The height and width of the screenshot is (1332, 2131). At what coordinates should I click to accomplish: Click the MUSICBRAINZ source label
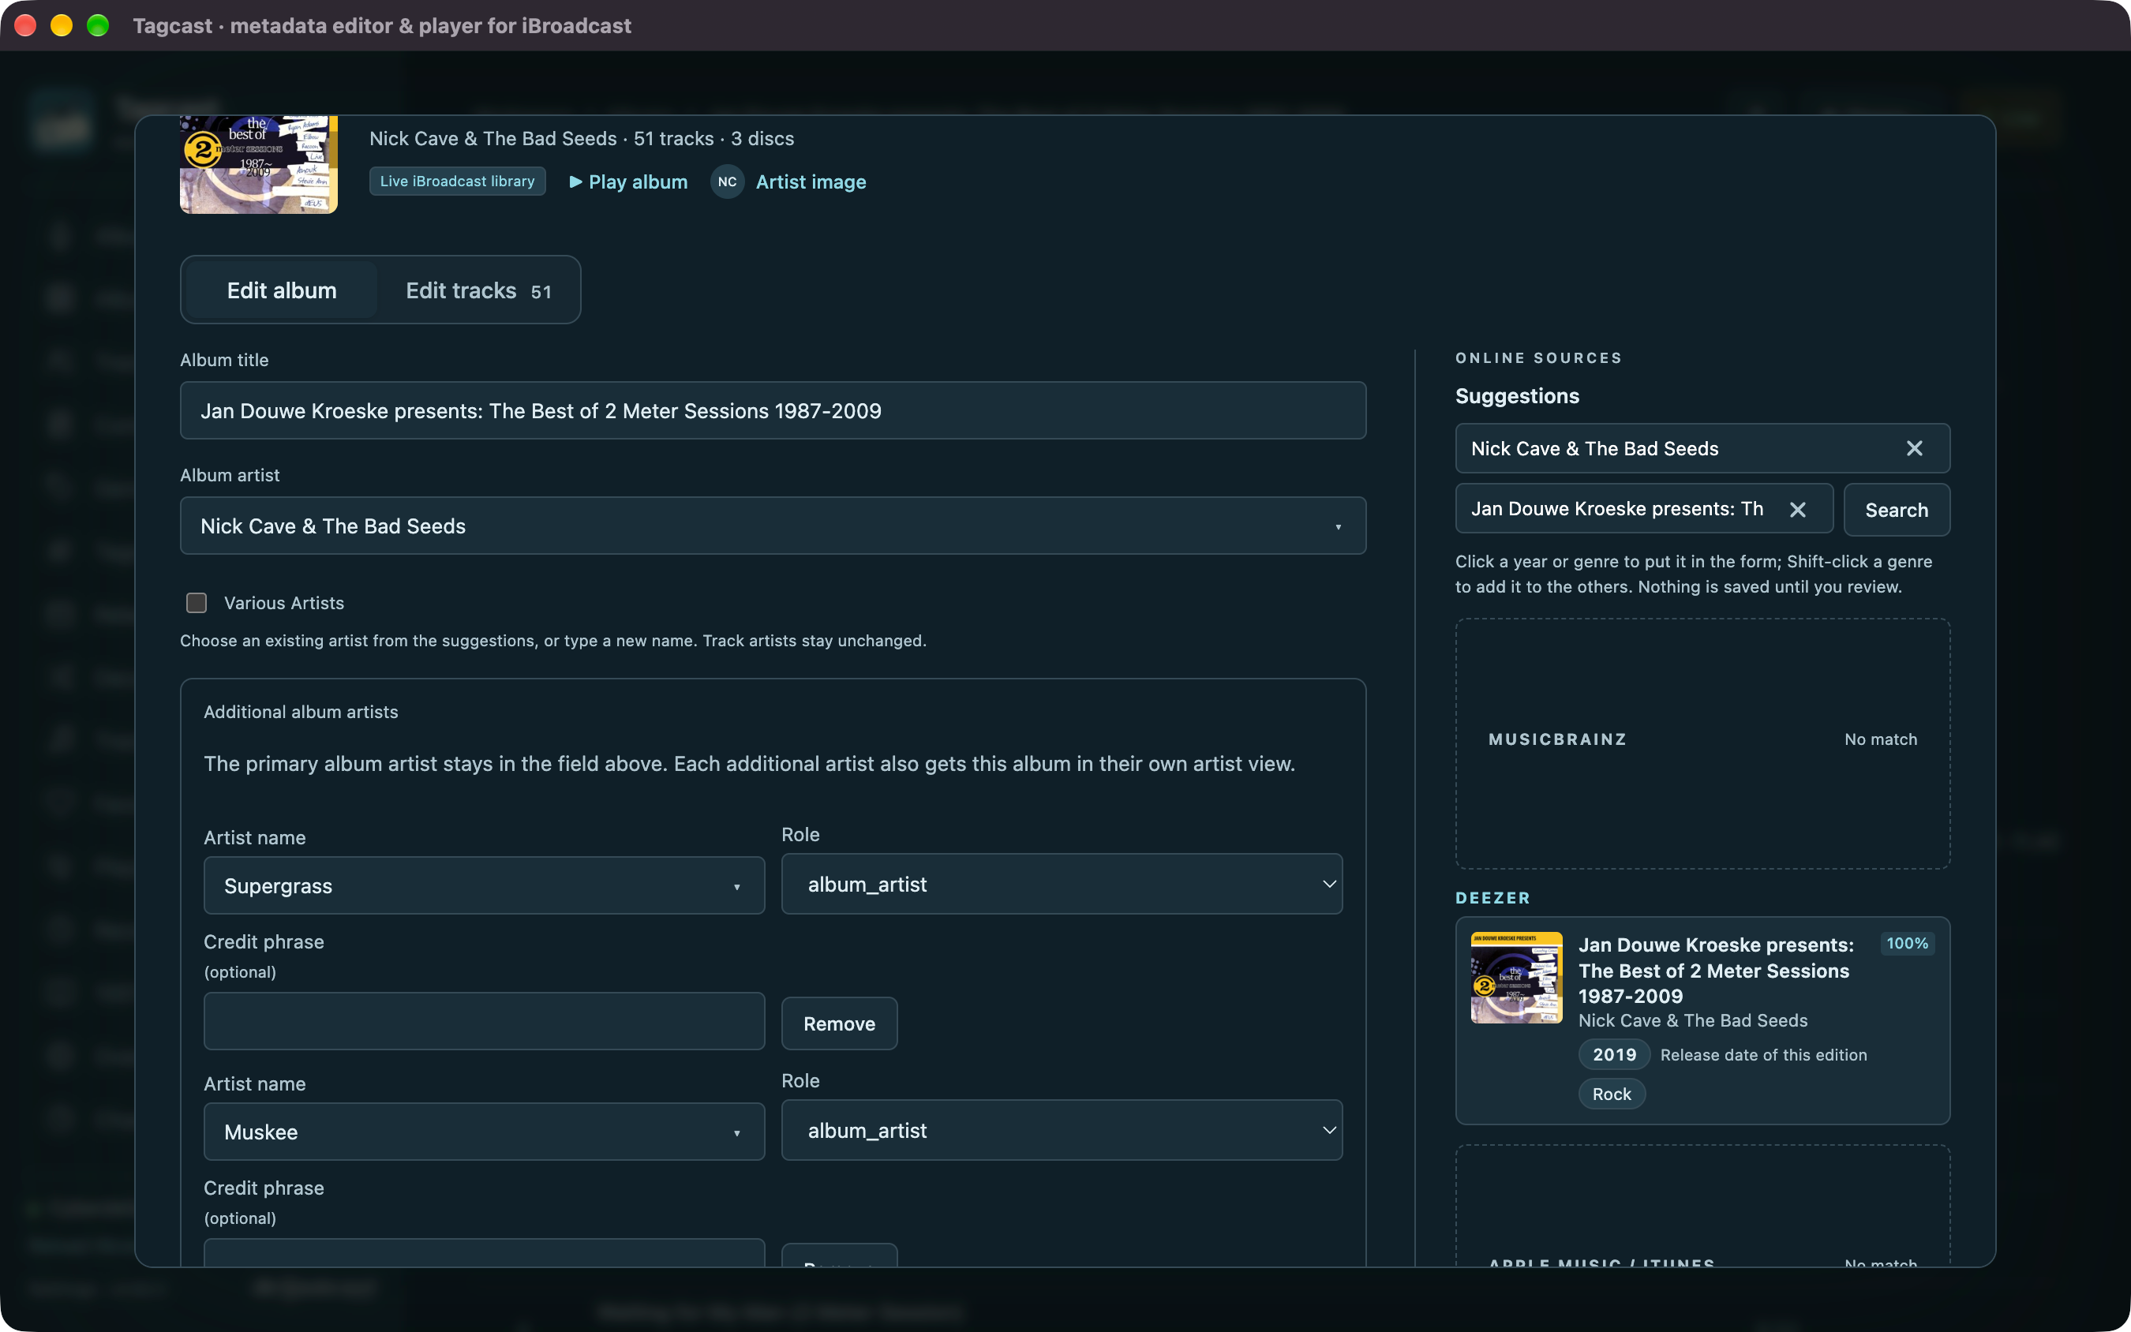point(1556,739)
